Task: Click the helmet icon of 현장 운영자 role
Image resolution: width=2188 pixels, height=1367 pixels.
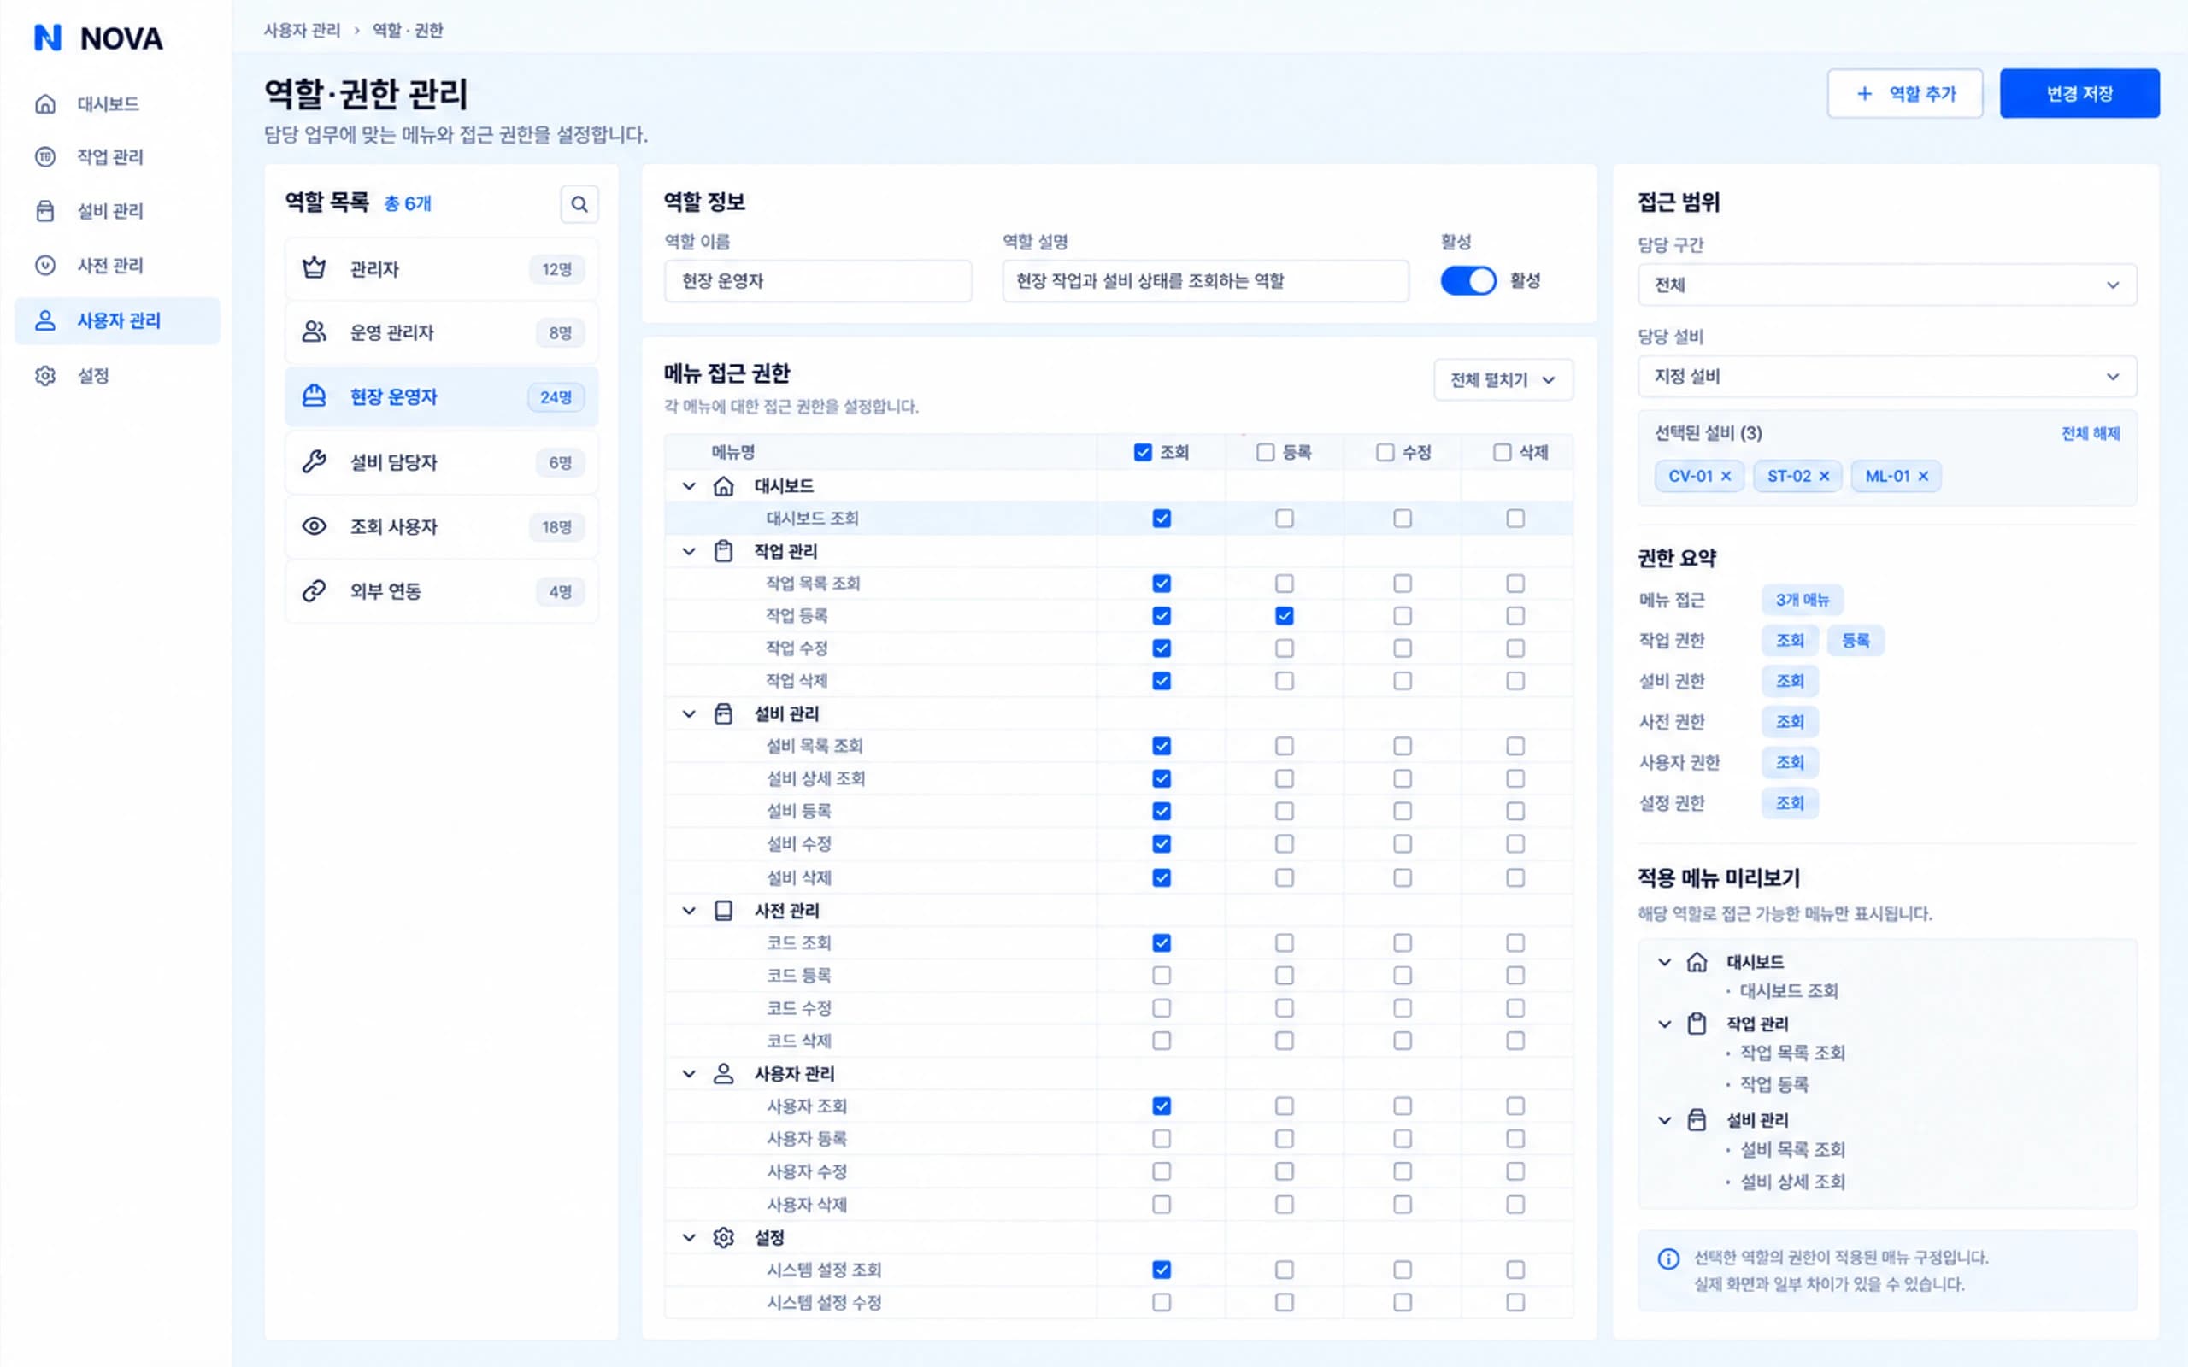Action: (x=314, y=396)
